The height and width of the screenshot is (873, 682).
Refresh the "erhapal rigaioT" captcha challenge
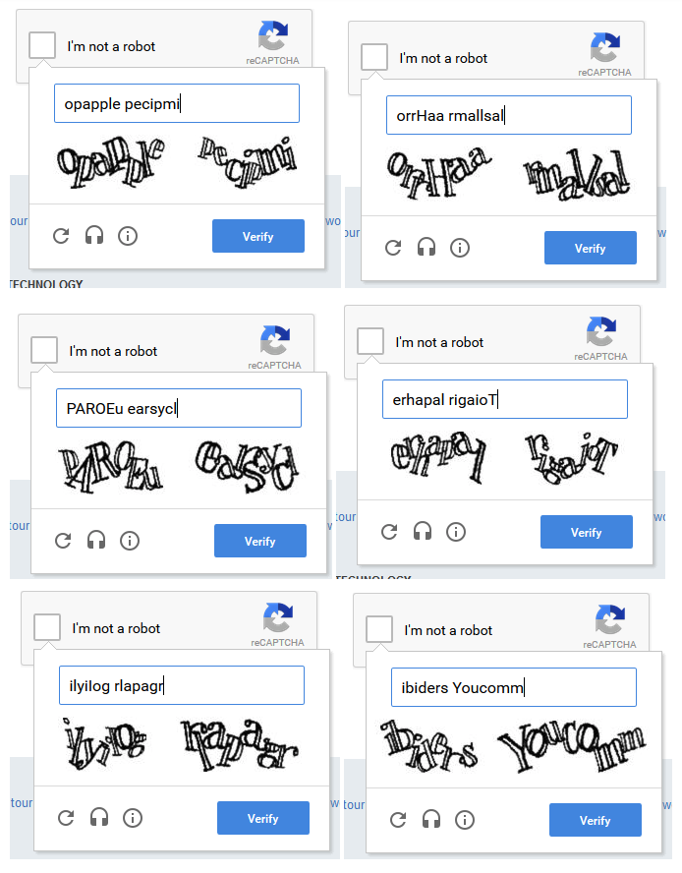pyautogui.click(x=389, y=532)
